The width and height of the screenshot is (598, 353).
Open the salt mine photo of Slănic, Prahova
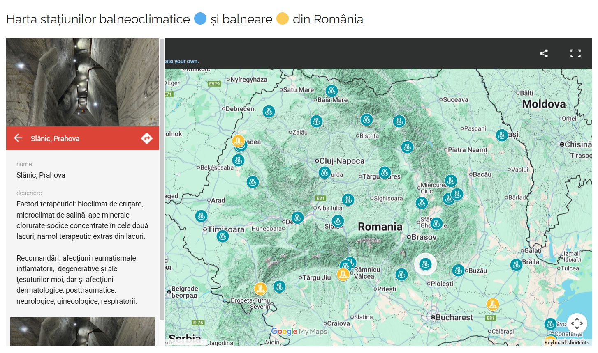coord(82,82)
